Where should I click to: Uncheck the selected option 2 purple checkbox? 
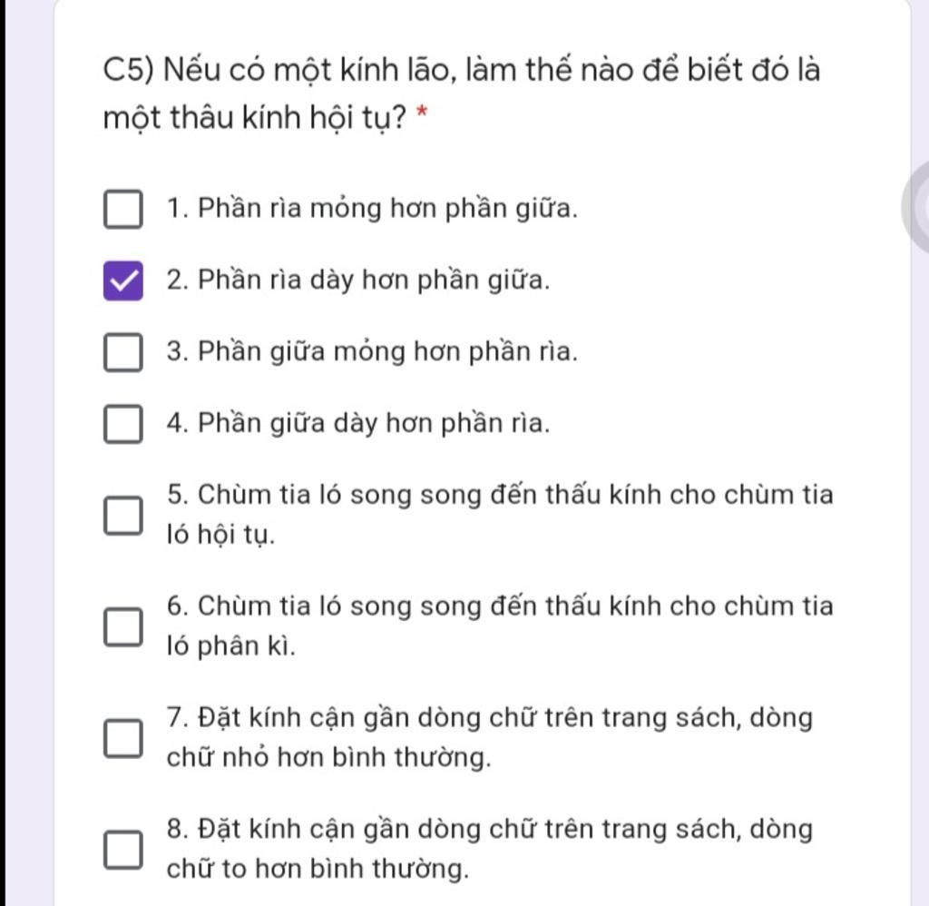click(x=123, y=281)
